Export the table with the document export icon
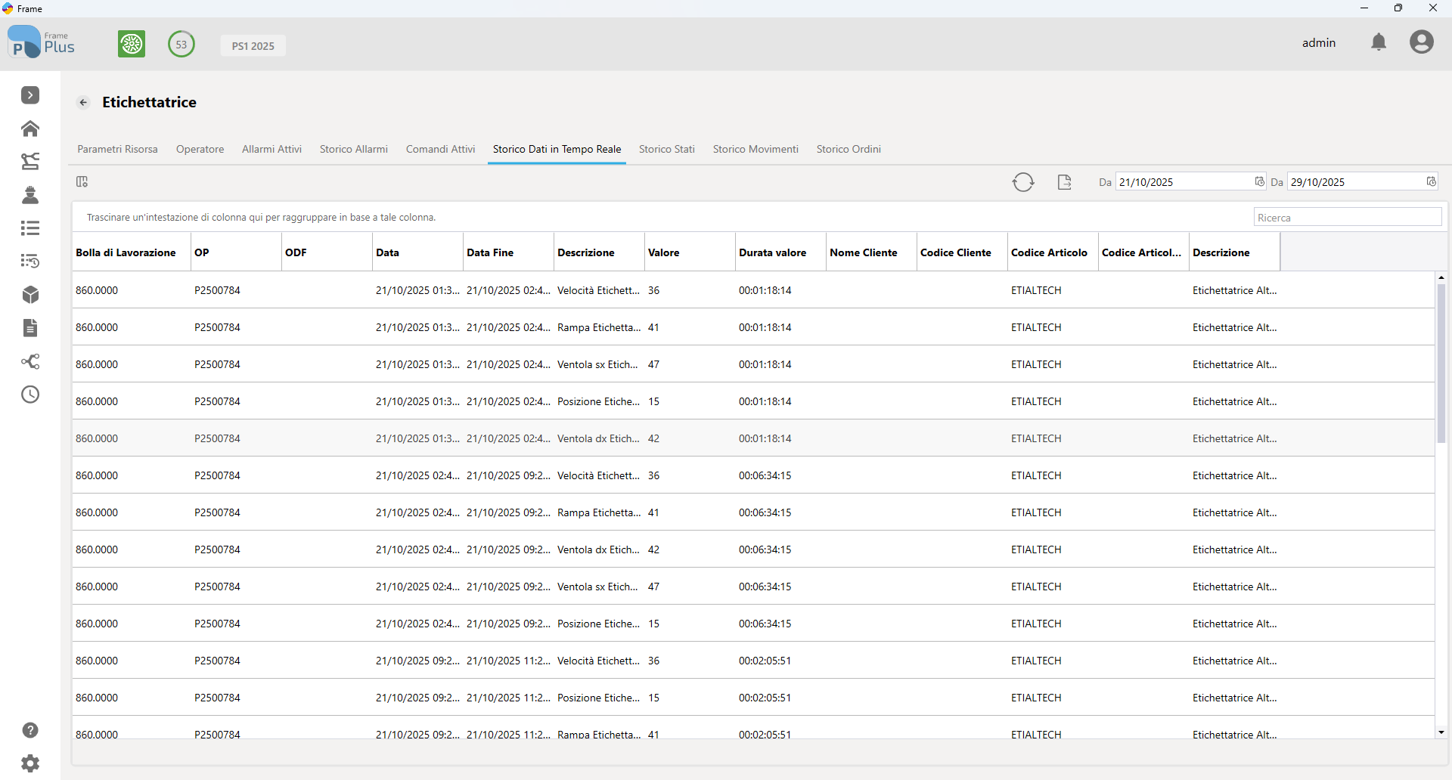The width and height of the screenshot is (1452, 780). coord(1064,182)
